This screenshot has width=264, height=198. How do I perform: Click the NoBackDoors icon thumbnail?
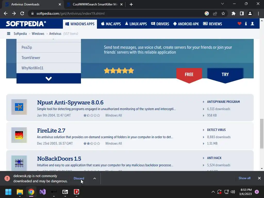point(19,163)
